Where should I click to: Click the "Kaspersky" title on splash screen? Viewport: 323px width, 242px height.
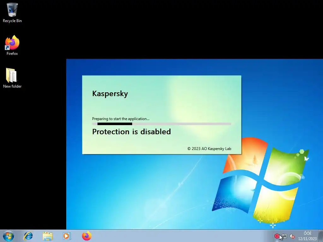[110, 94]
